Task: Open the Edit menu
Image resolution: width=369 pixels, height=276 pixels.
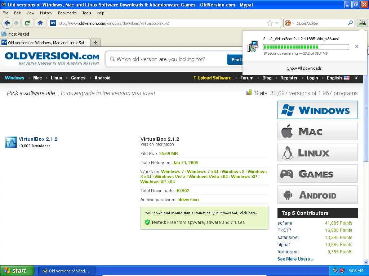Action: (17, 13)
